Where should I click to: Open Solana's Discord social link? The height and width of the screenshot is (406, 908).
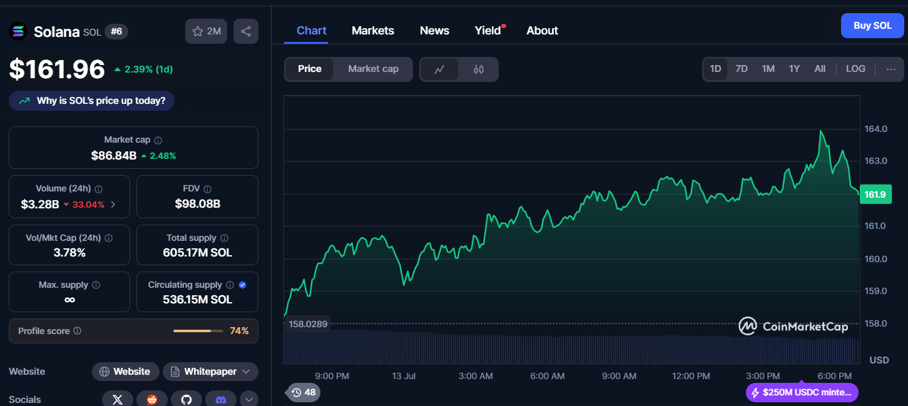pyautogui.click(x=221, y=399)
